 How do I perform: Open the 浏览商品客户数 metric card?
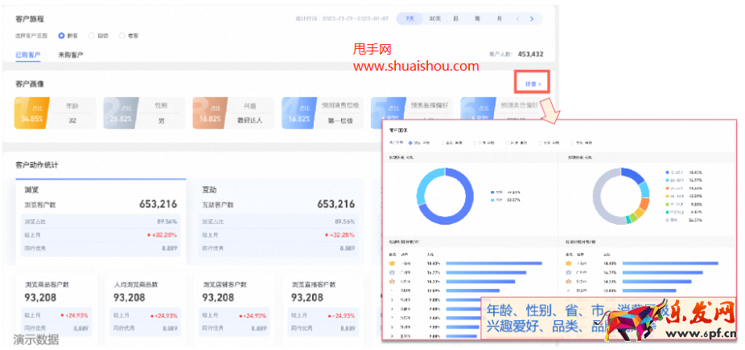tap(56, 304)
